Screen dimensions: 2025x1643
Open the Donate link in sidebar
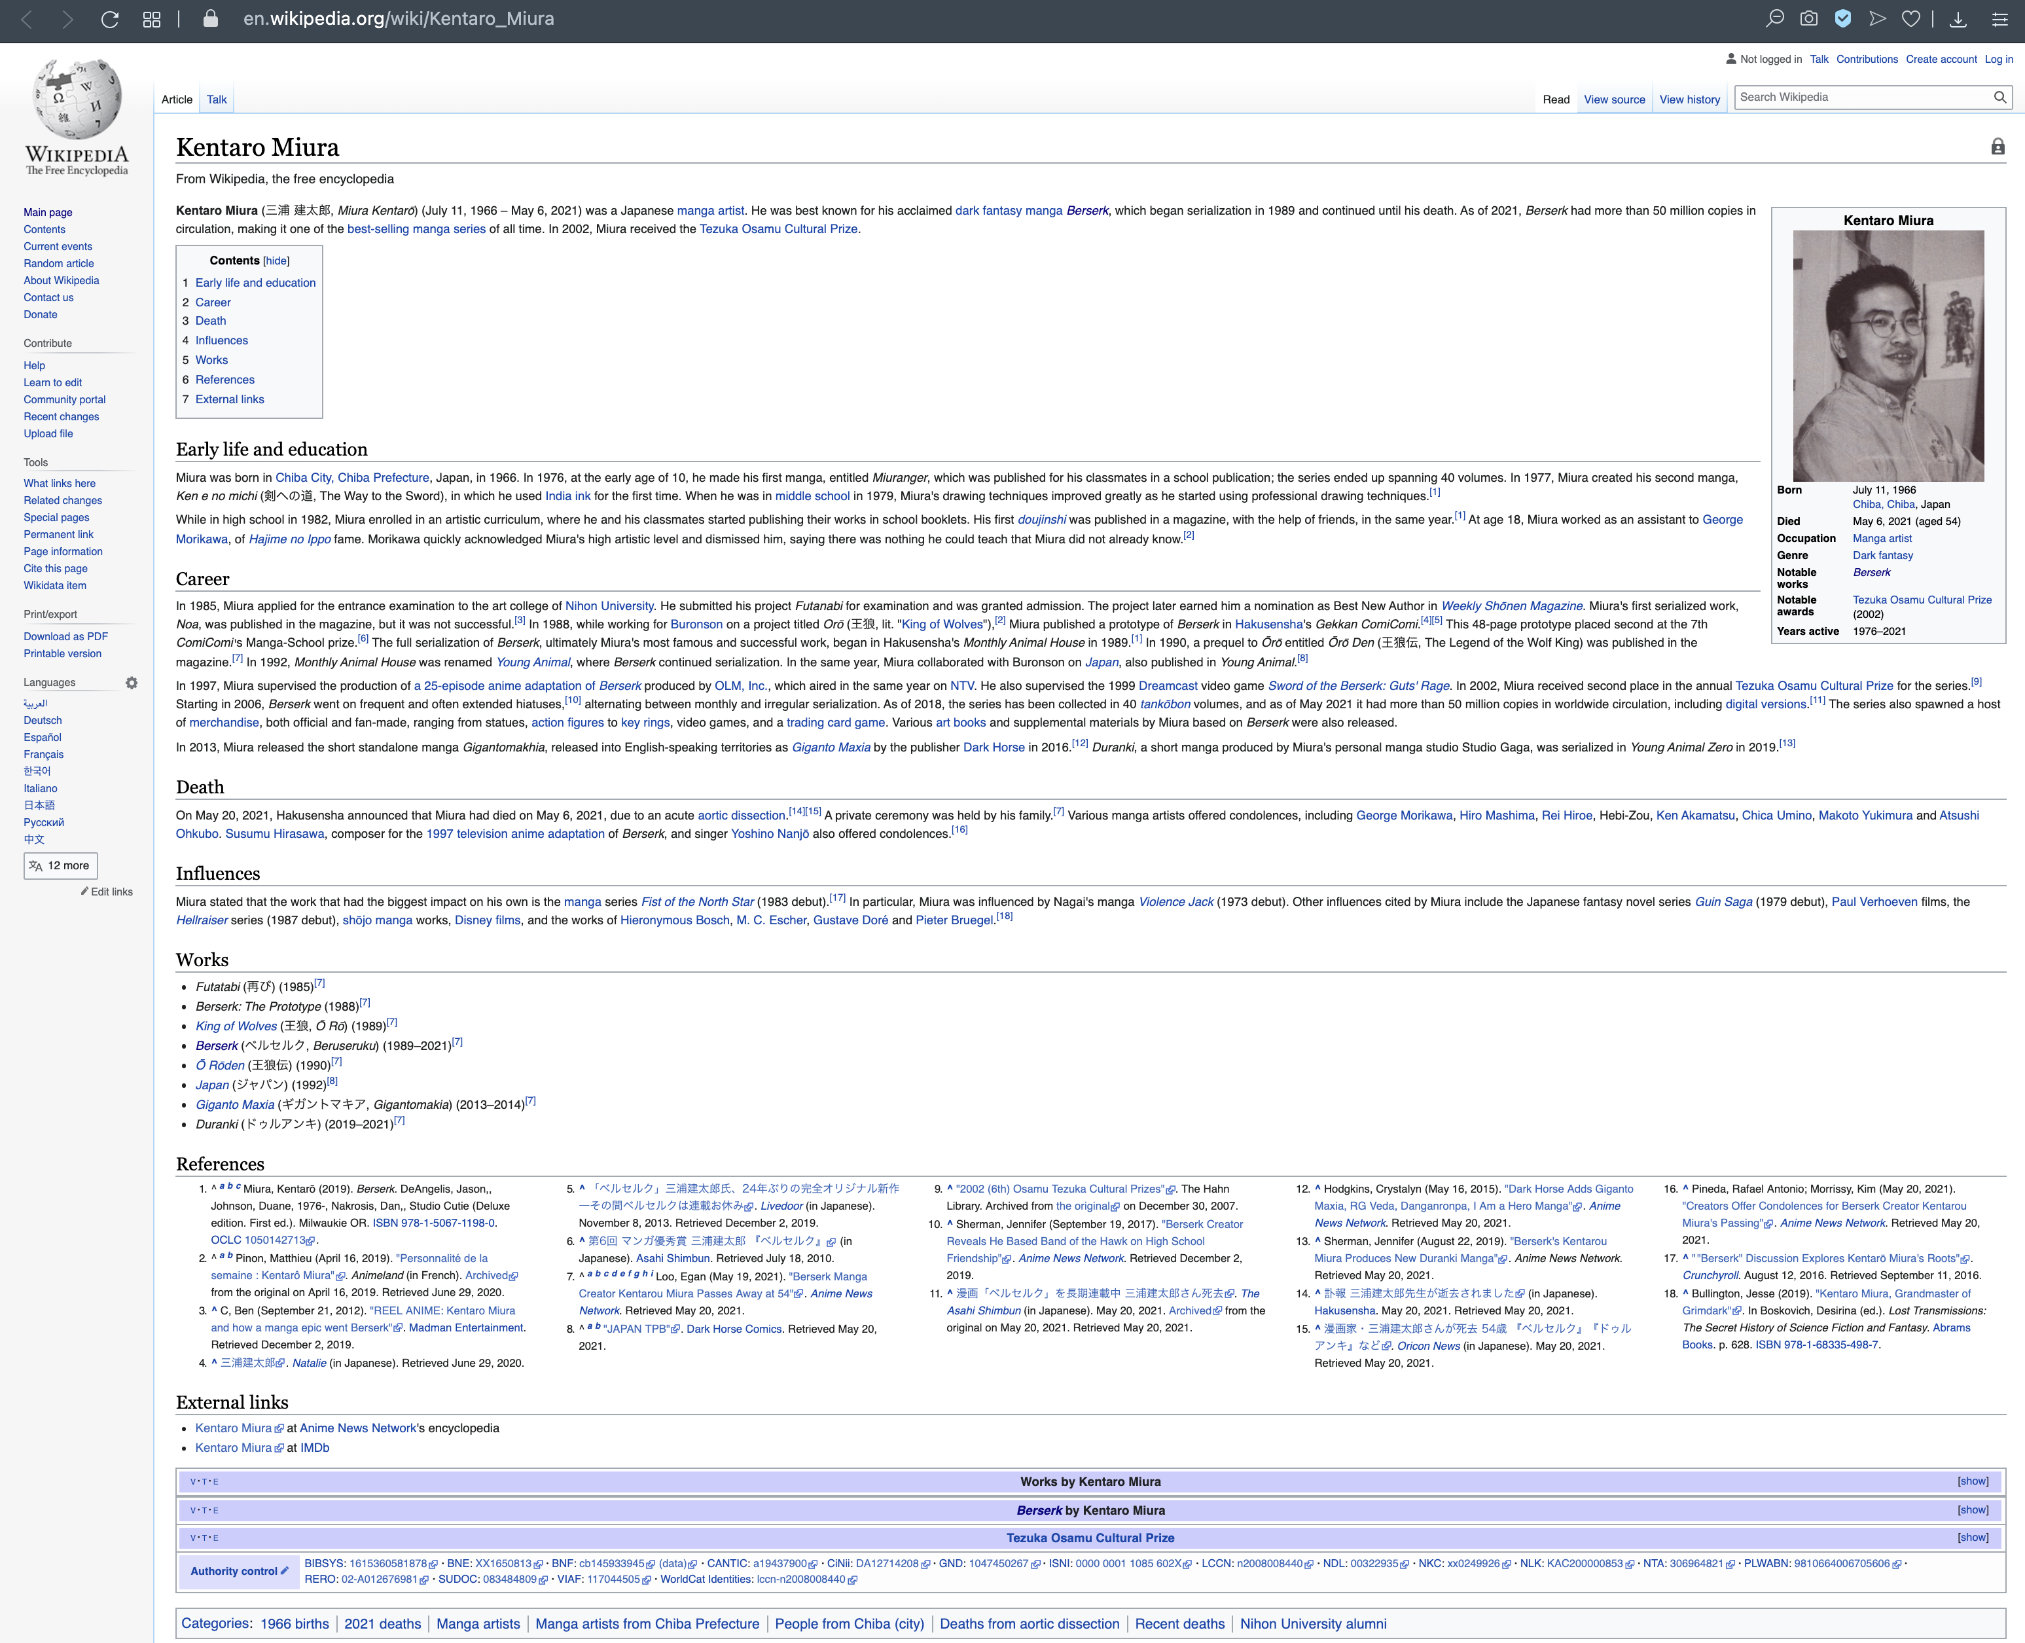[x=41, y=314]
